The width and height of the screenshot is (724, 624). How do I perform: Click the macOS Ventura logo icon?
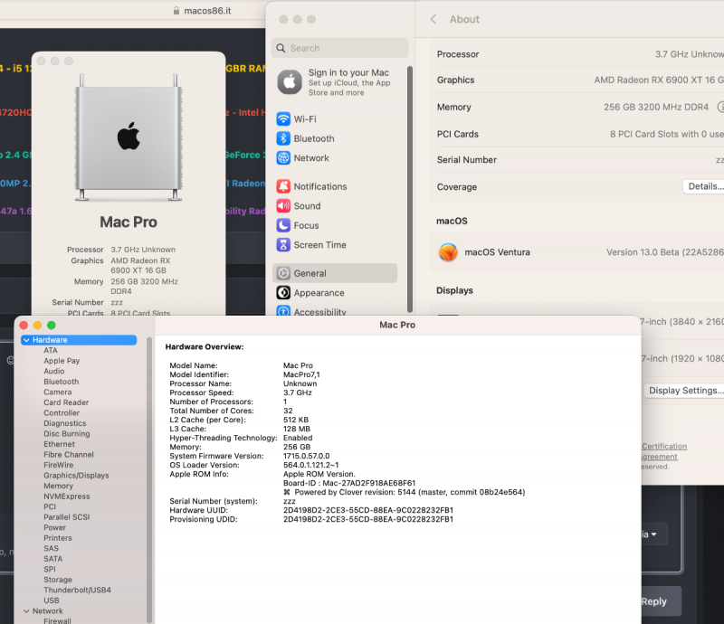(448, 252)
